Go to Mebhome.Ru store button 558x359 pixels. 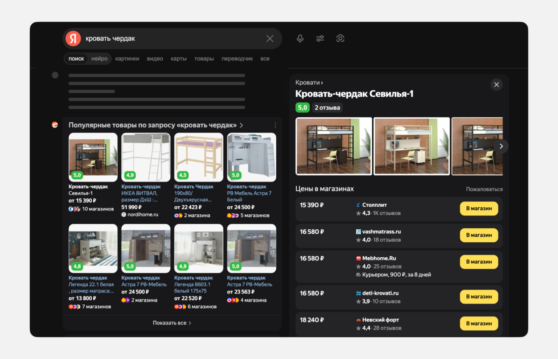[x=479, y=262]
